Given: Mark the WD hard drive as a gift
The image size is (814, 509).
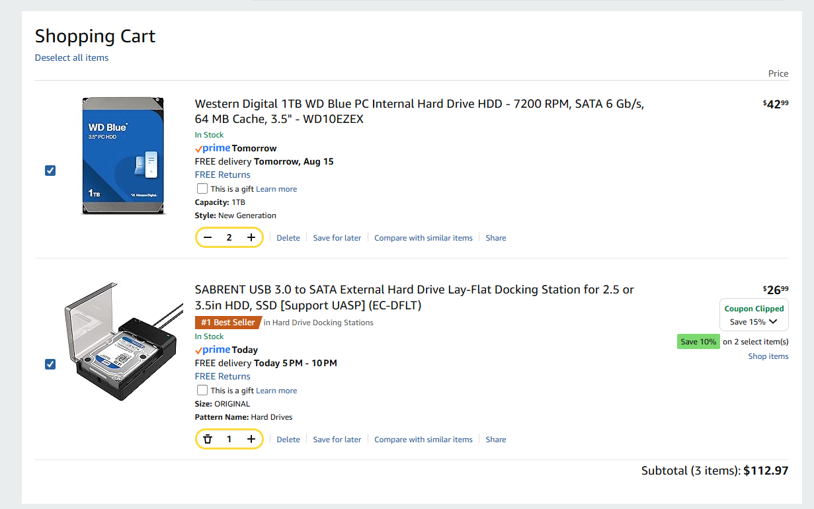Looking at the screenshot, I should [202, 188].
